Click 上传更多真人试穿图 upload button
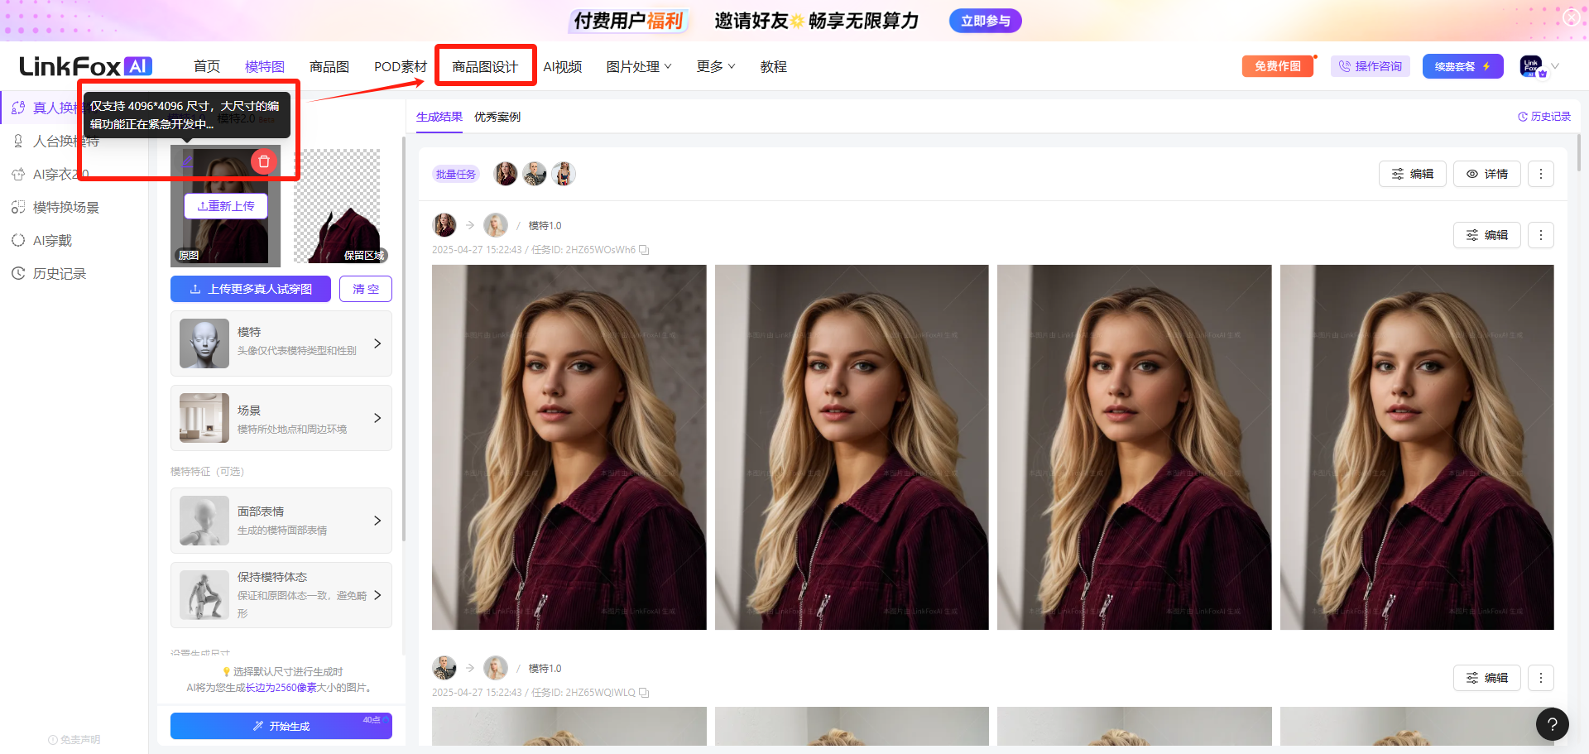The image size is (1589, 754). 251,289
